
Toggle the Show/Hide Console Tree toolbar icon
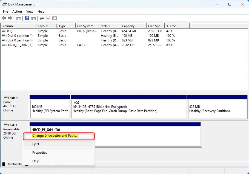19,18
